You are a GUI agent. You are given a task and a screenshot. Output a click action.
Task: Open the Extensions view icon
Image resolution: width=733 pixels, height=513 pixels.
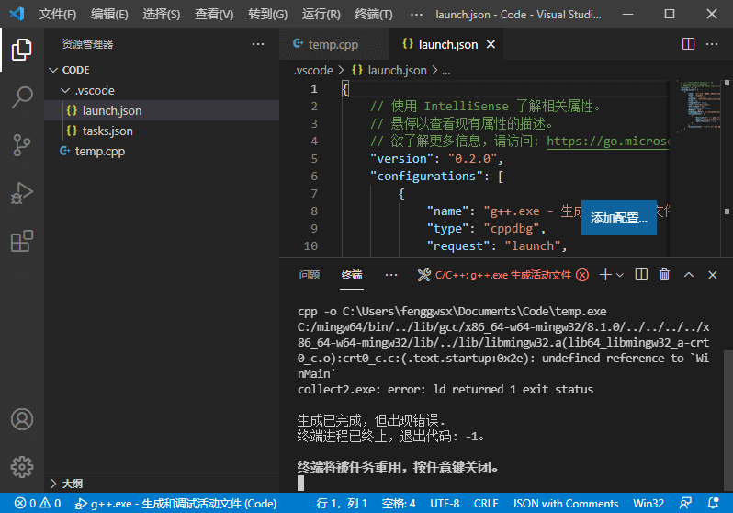point(22,241)
